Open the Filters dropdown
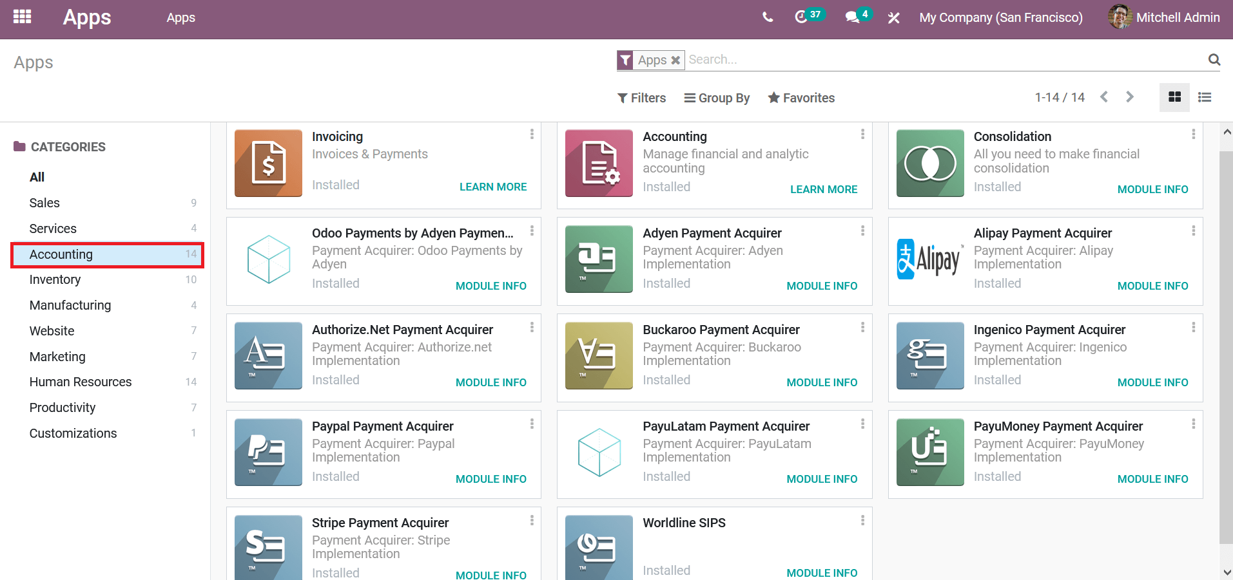Screen dimensions: 1233x580 pyautogui.click(x=641, y=98)
